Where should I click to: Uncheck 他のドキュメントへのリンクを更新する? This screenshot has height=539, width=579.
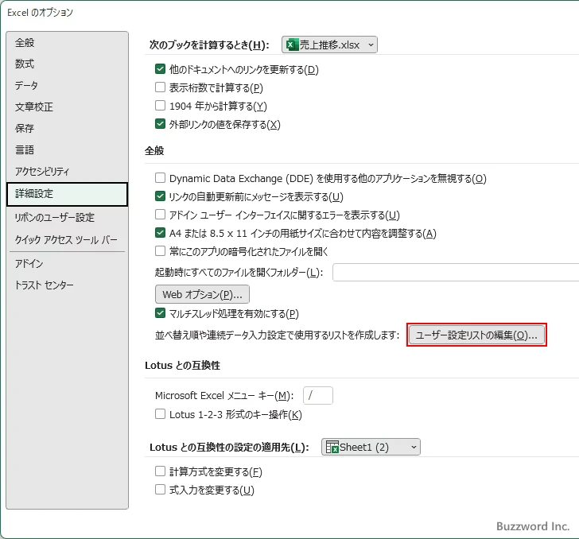click(160, 69)
